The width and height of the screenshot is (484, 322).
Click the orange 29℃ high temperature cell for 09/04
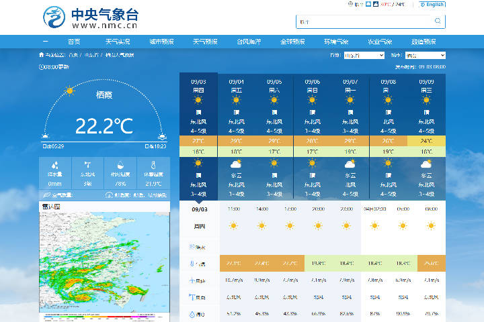pos(236,141)
